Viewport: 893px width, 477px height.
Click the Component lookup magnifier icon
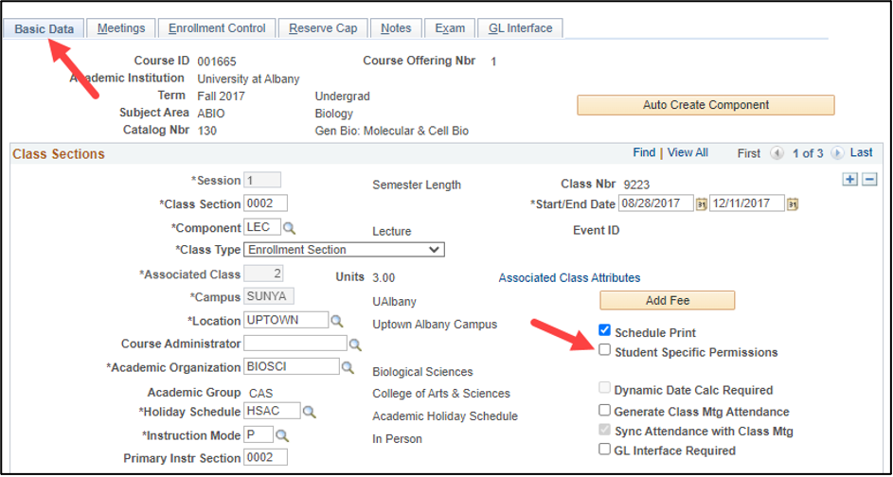pos(290,228)
